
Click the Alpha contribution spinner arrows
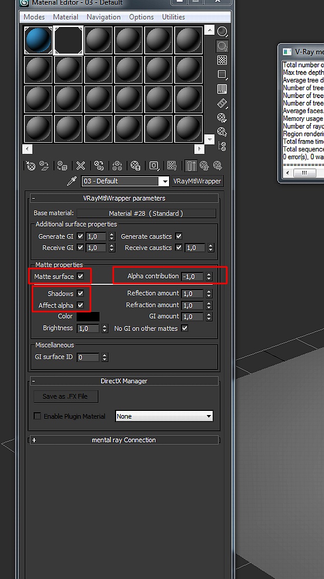(209, 276)
